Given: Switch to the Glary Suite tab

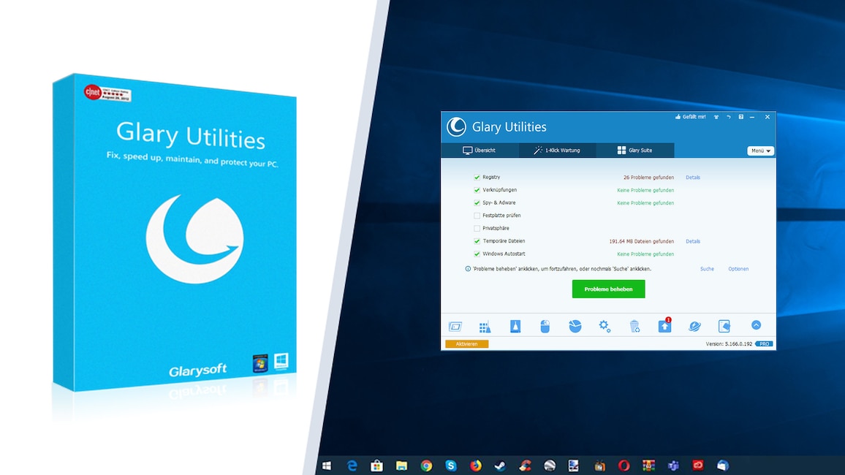Looking at the screenshot, I should coord(634,151).
